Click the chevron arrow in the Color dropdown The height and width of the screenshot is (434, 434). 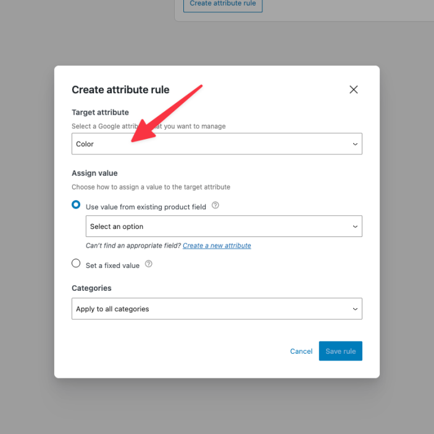pyautogui.click(x=355, y=144)
